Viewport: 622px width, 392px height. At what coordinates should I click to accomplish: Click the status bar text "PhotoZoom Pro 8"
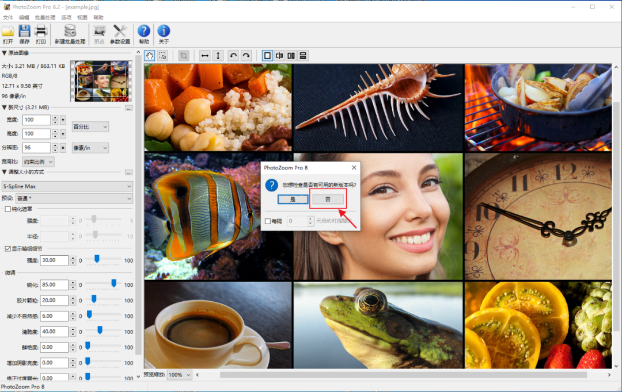tap(22, 387)
